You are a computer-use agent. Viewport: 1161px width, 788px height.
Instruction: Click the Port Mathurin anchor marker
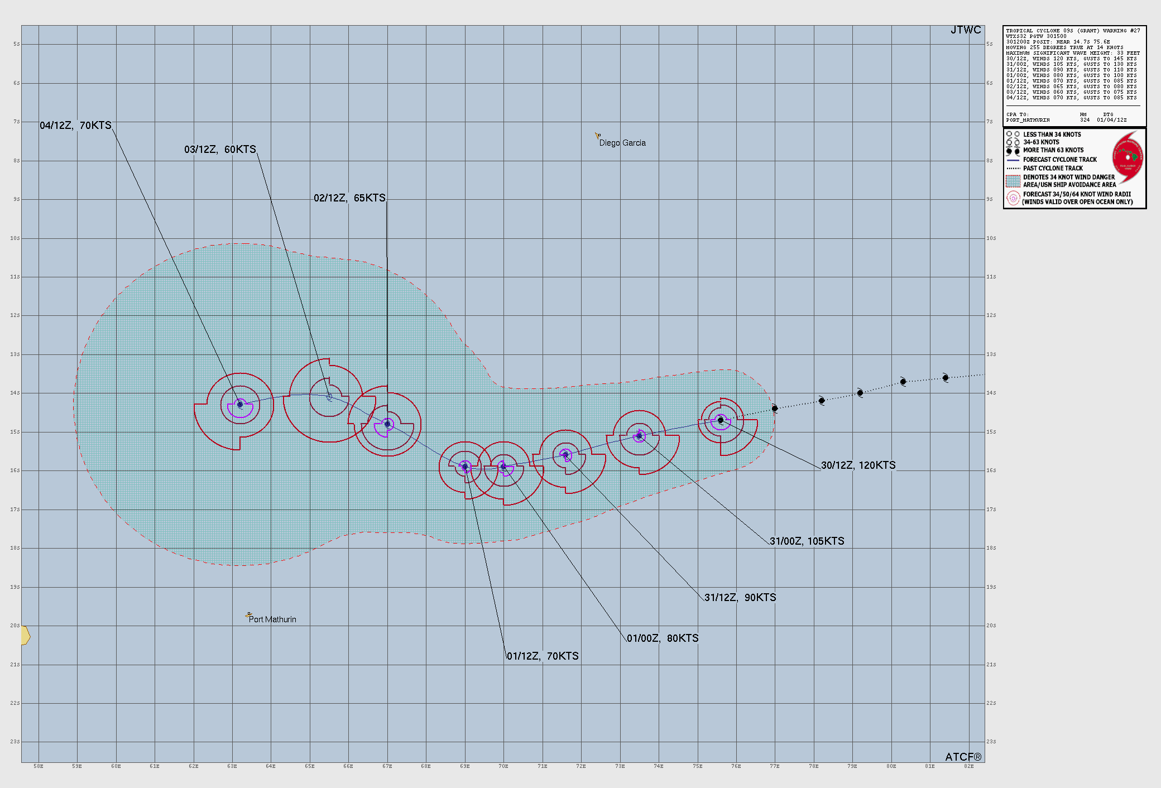click(x=248, y=616)
